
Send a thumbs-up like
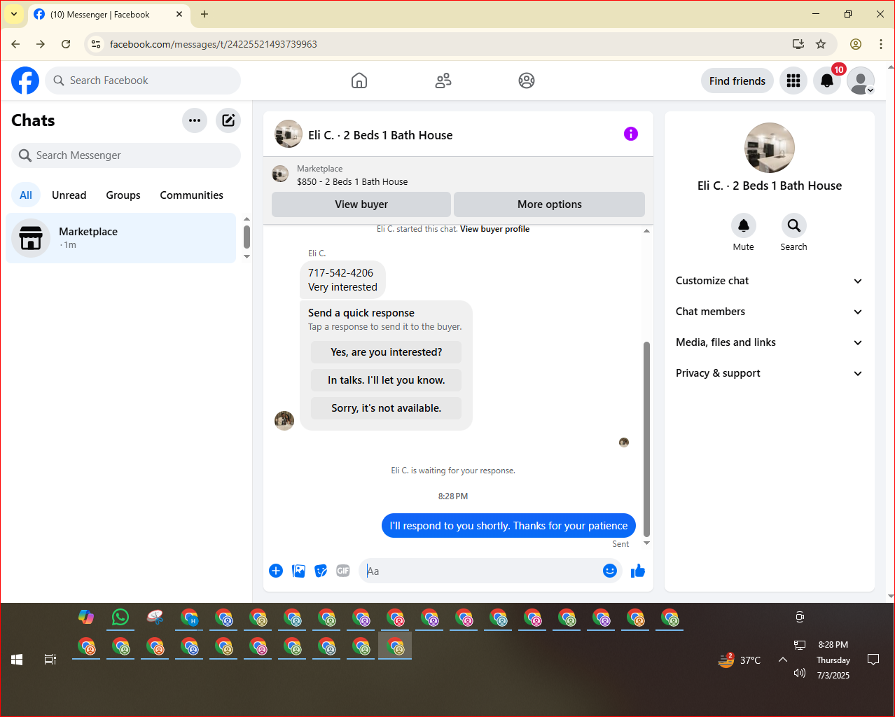coord(638,571)
